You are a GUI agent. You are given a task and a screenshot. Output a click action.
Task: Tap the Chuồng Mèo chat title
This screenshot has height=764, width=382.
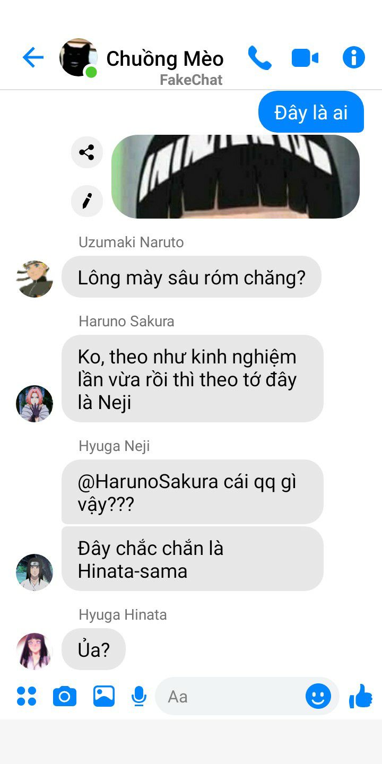(x=165, y=58)
